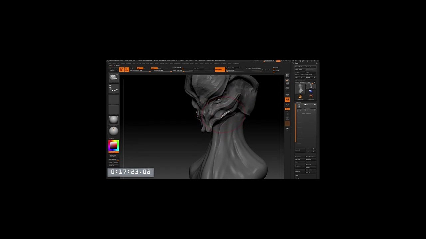Click the subtool Delete button
The height and width of the screenshot is (239, 426).
pyautogui.click(x=300, y=171)
